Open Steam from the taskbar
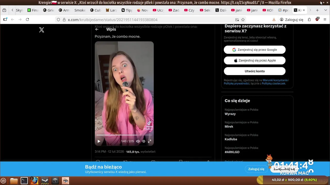Viewport: 330px width, 185px height. [x=45, y=181]
